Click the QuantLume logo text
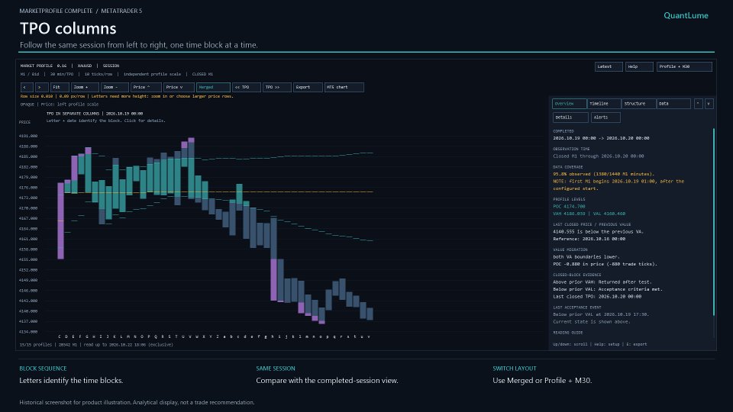The width and height of the screenshot is (733, 412). tap(686, 15)
